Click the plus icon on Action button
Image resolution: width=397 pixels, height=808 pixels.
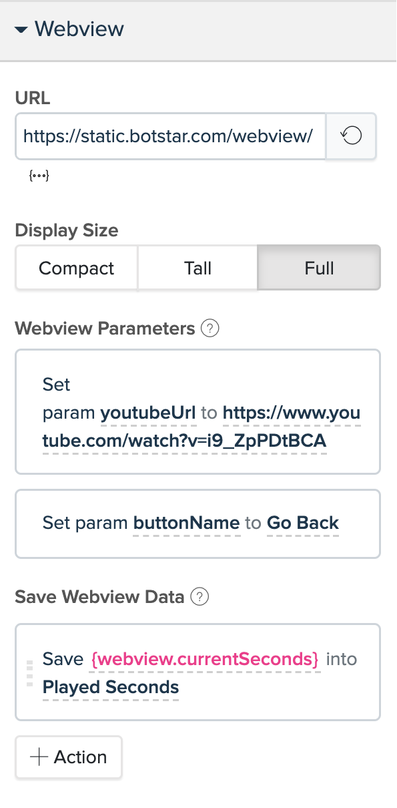(x=39, y=757)
